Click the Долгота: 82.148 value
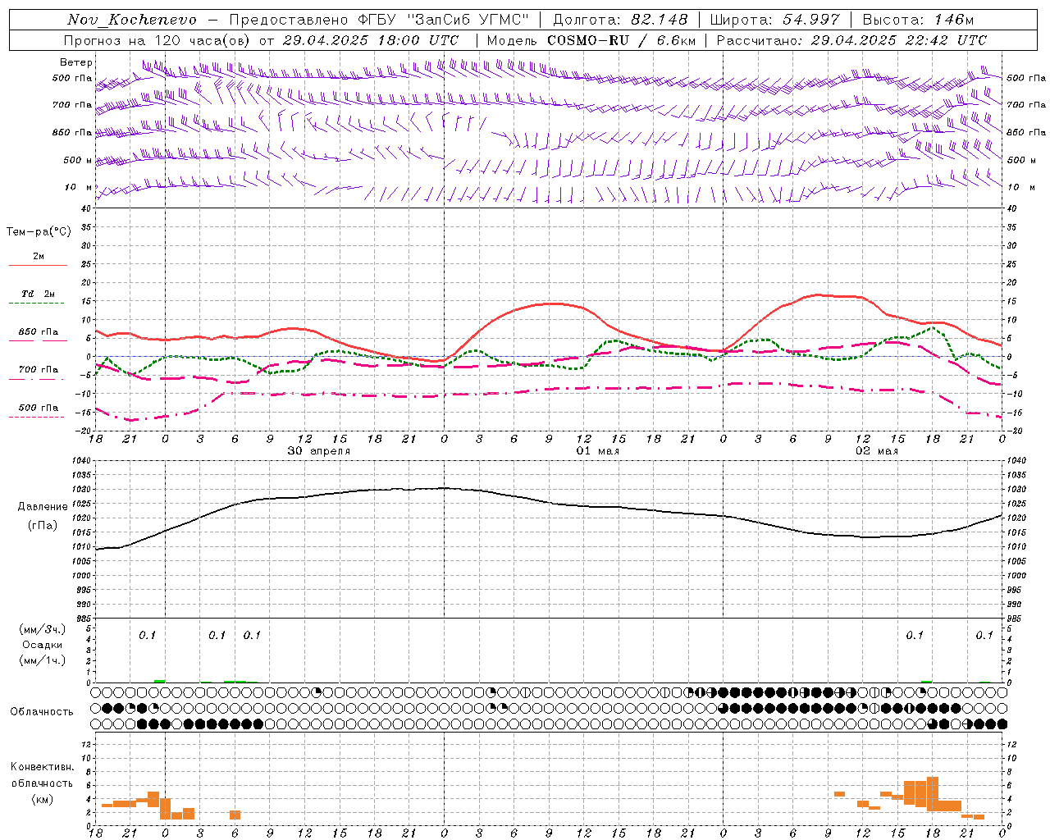1050x840 pixels. point(620,20)
